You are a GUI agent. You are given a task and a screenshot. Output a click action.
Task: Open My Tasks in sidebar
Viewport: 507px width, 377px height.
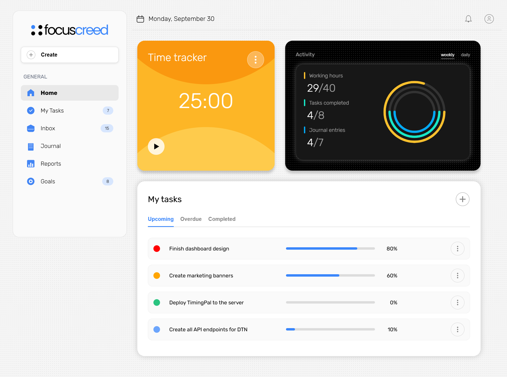(52, 111)
